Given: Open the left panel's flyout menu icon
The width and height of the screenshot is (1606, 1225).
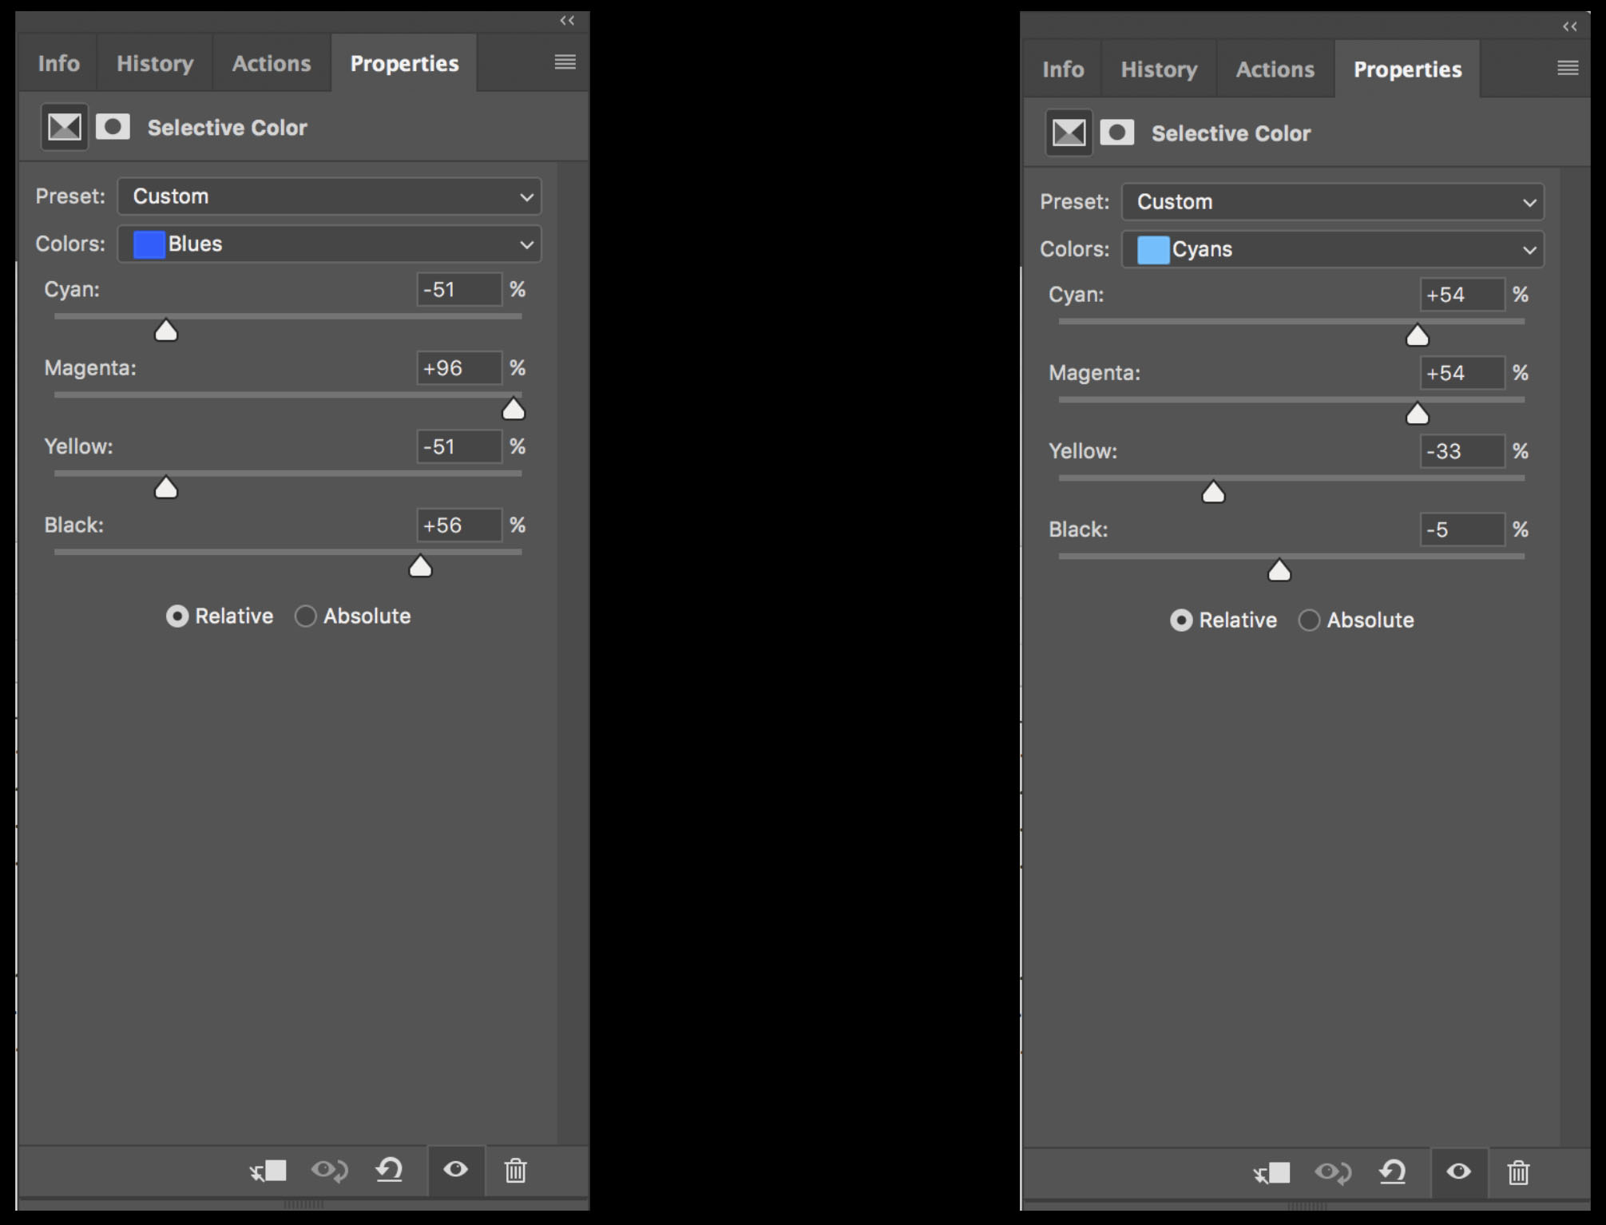Looking at the screenshot, I should pos(565,62).
